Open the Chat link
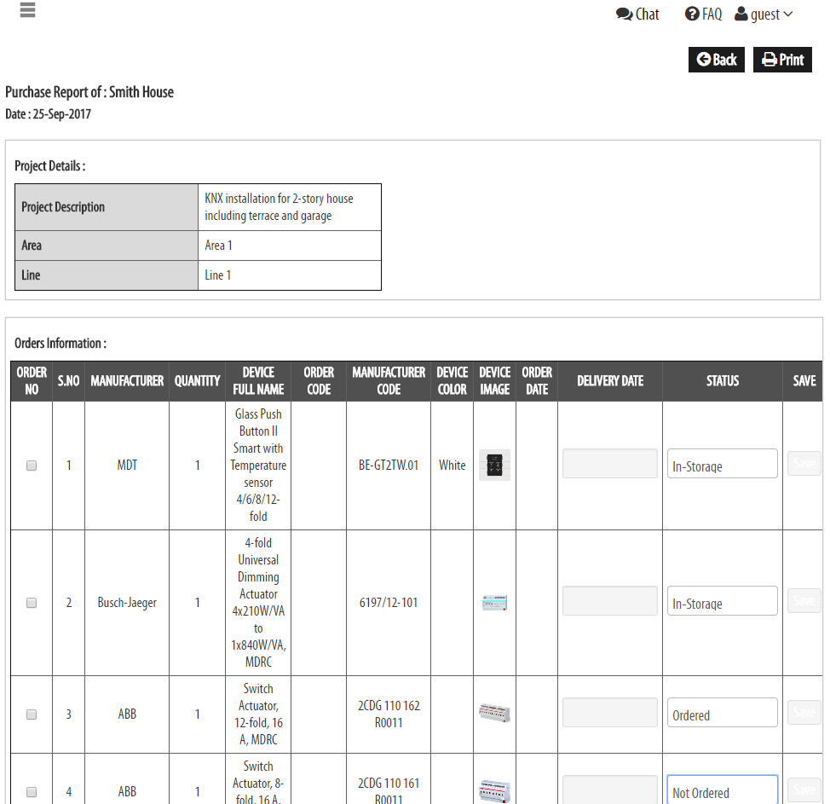The image size is (830, 804). coord(637,14)
